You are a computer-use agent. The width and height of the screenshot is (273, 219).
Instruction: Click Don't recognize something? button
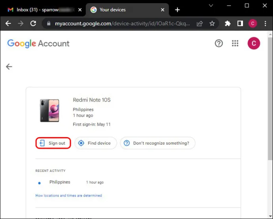157,143
